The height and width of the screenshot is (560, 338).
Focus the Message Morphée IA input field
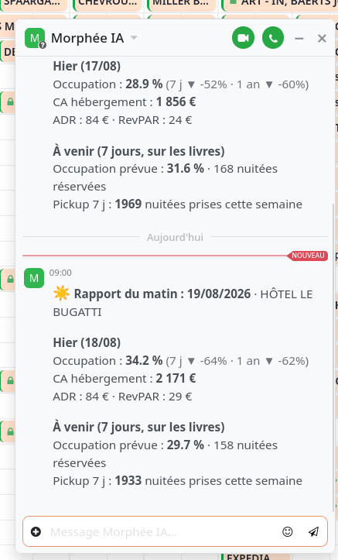pos(162,532)
